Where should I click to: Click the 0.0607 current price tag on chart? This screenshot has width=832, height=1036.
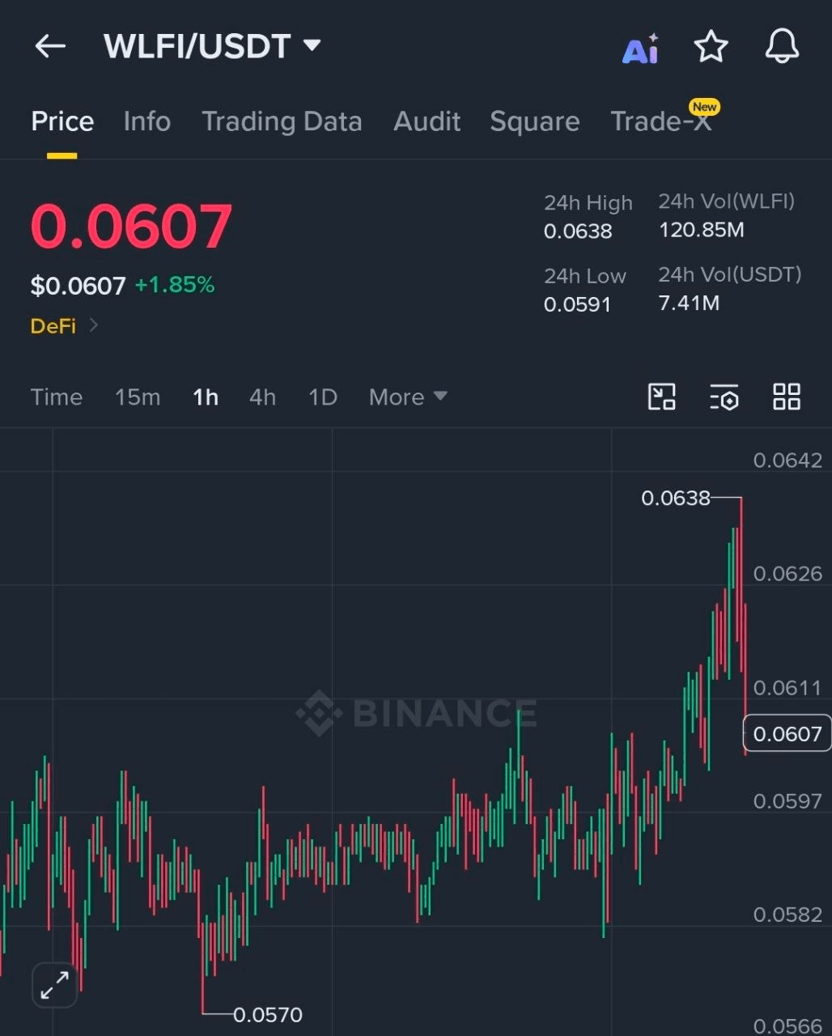tap(787, 733)
